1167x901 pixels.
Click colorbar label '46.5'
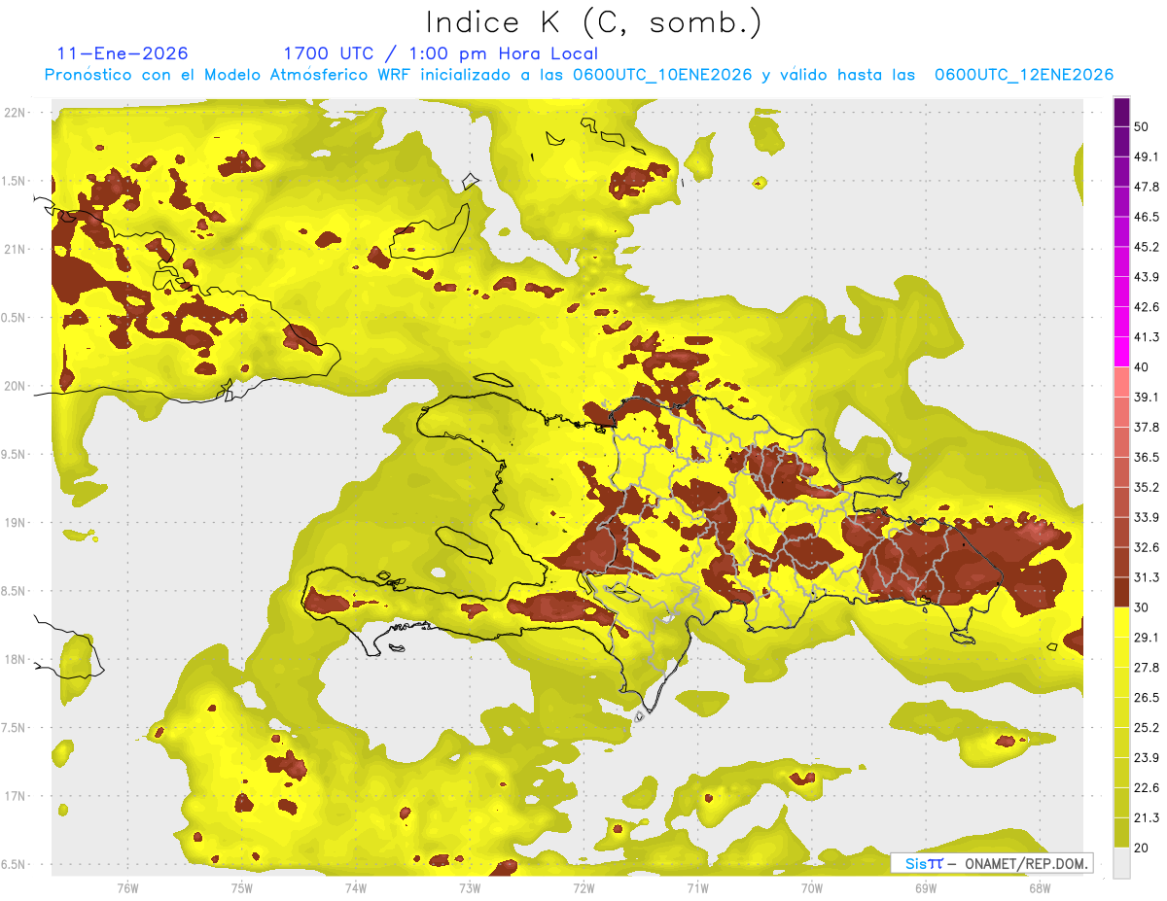[x=1147, y=217]
